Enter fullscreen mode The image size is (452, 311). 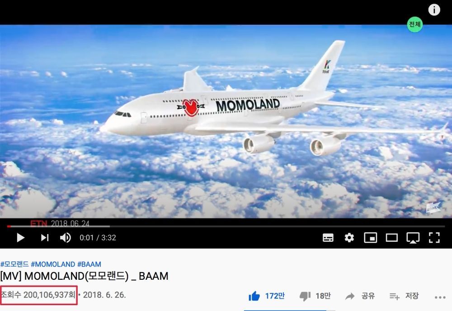434,238
